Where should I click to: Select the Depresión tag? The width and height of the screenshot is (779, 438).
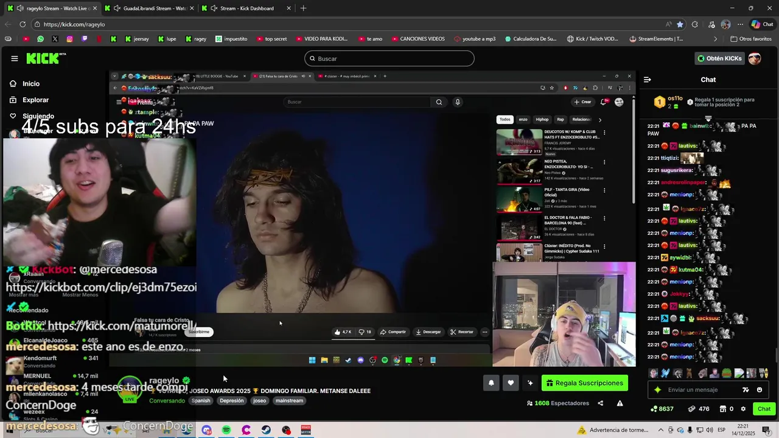231,401
